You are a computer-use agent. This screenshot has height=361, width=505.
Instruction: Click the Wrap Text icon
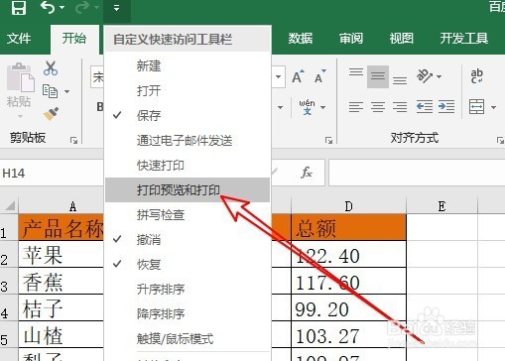tap(476, 76)
